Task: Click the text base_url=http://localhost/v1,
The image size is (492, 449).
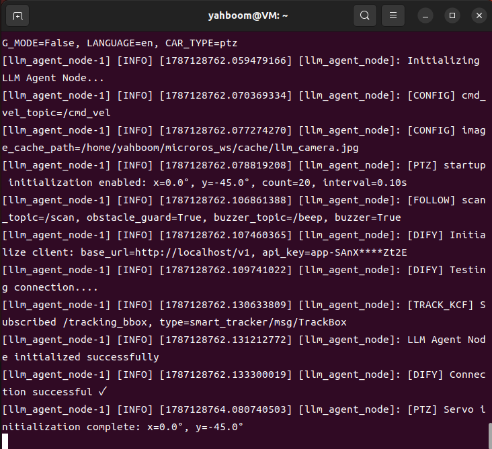Action: pos(168,252)
